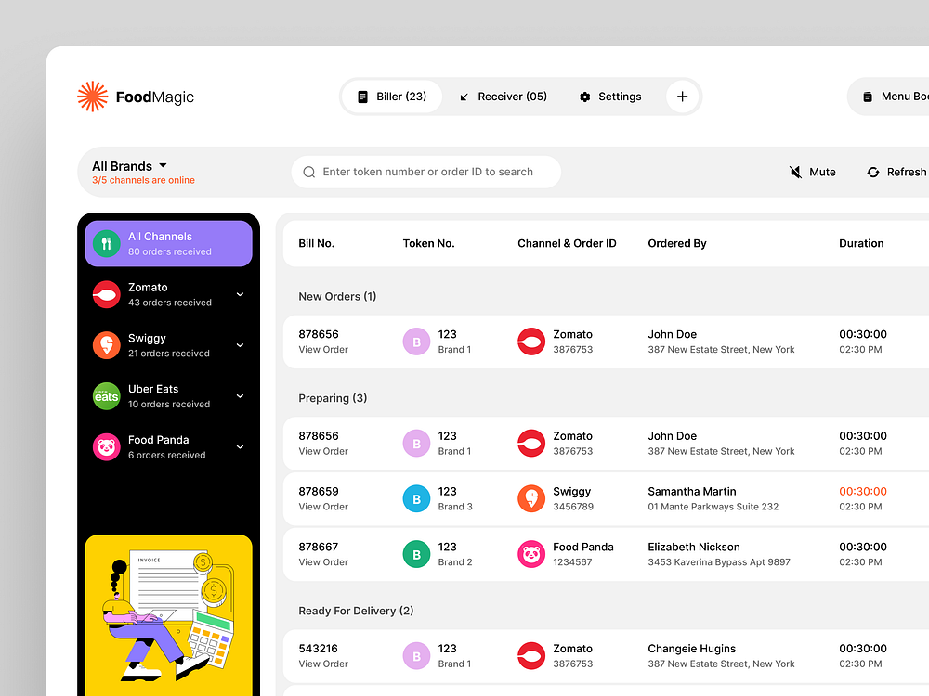
Task: Click the All Channels fork-and-spoon icon
Action: pyautogui.click(x=106, y=243)
